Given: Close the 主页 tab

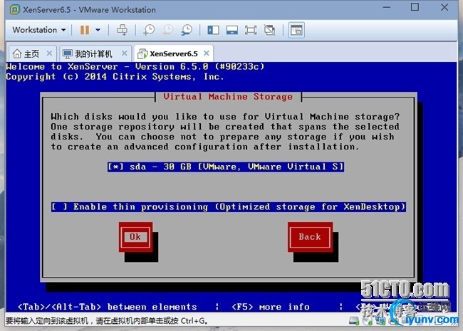Looking at the screenshot, I should coord(49,53).
